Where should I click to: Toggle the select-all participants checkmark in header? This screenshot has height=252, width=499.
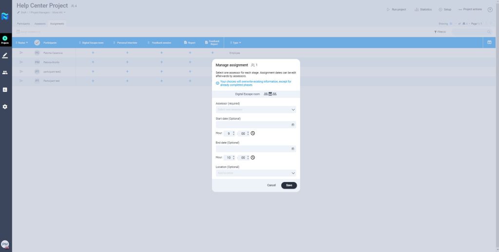coord(37,43)
